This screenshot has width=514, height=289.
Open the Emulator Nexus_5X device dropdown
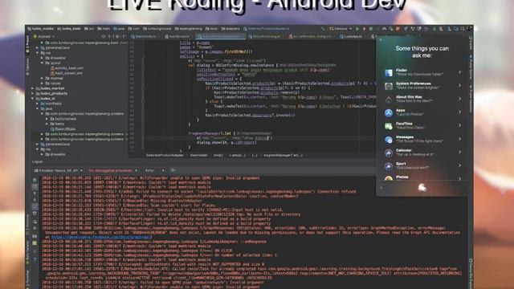click(59, 170)
